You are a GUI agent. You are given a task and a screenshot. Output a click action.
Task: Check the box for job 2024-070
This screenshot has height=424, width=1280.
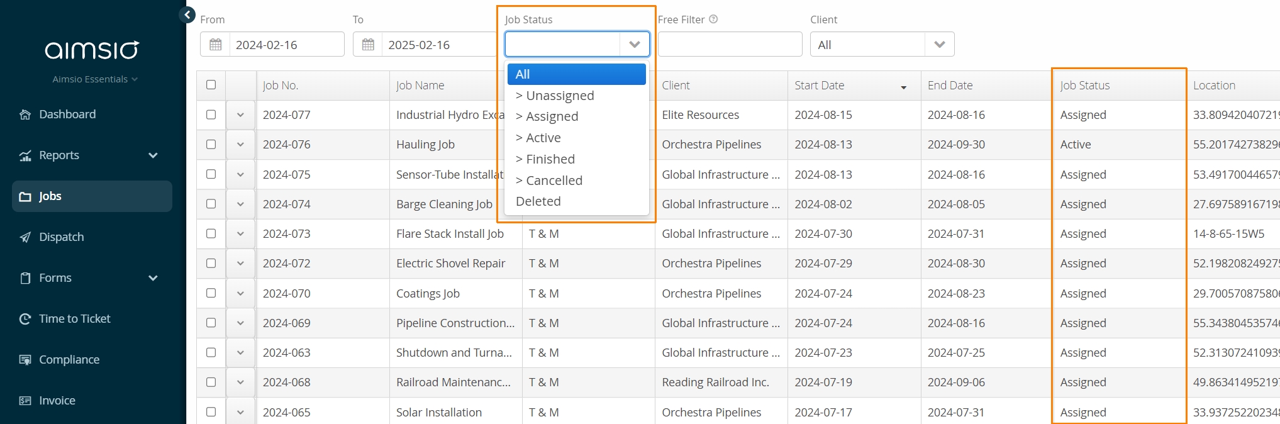coord(211,293)
